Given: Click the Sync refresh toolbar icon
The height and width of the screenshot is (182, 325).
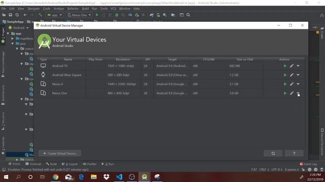Looking at the screenshot, I should pos(17,15).
